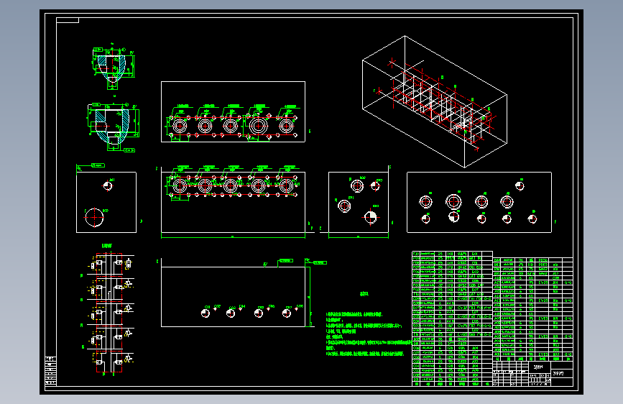Click the lone upper-right hole in the wide right view

click(x=520, y=185)
